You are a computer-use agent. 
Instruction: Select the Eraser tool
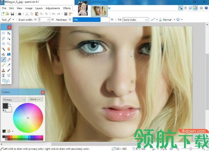click(9, 60)
